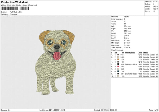Choose the black swatch in stop 5

click(x=118, y=64)
